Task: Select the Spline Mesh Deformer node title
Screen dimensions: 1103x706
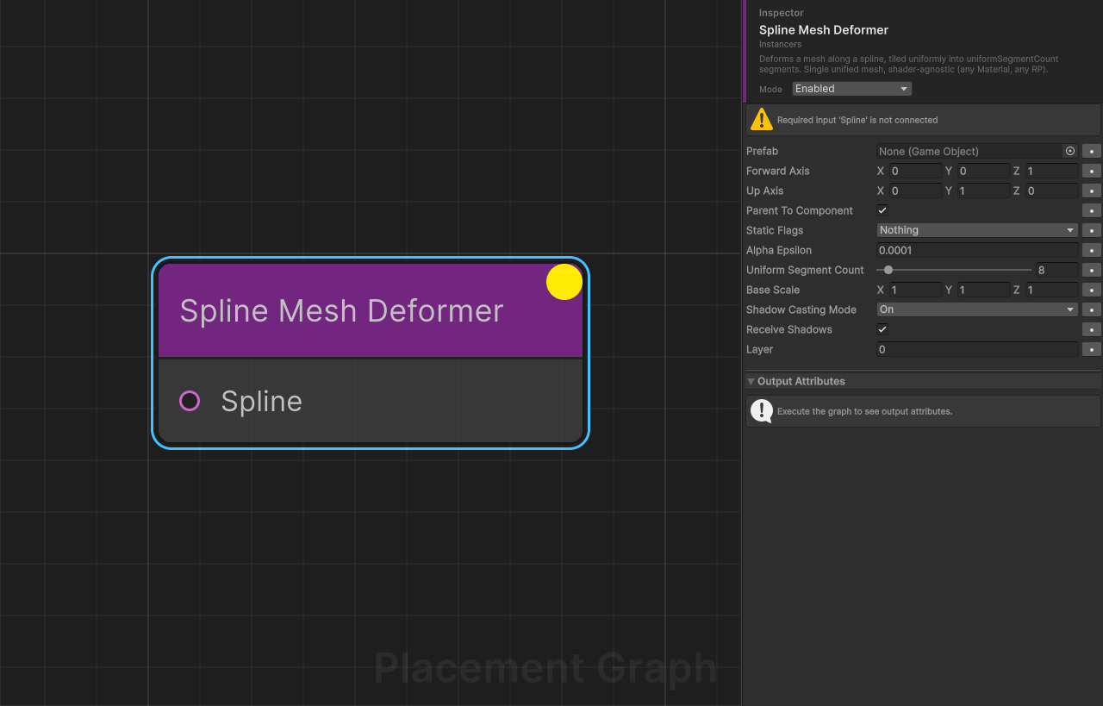Action: coord(341,310)
